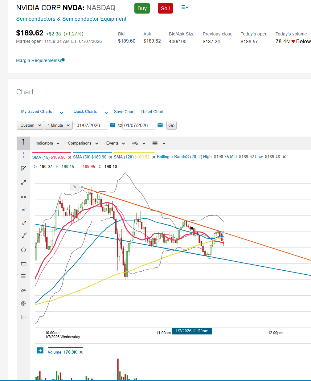Choose the ellipse drawing tool
The width and height of the screenshot is (311, 381).
pos(23,250)
